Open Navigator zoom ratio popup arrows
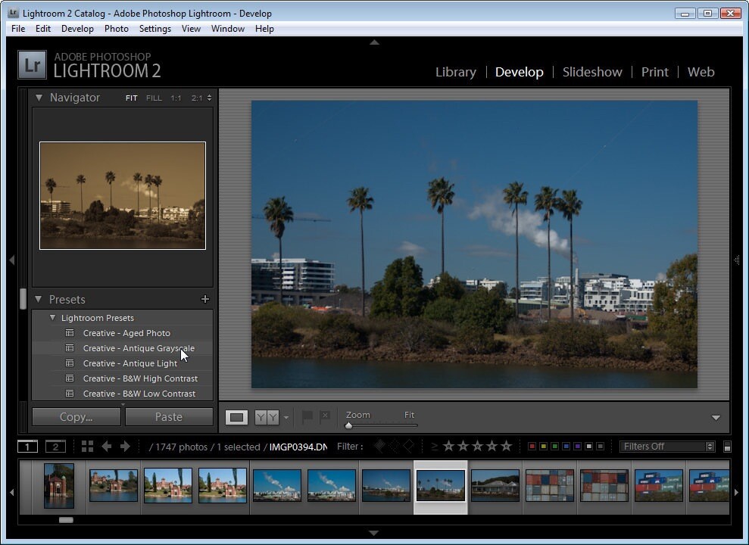Image resolution: width=749 pixels, height=545 pixels. 209,98
